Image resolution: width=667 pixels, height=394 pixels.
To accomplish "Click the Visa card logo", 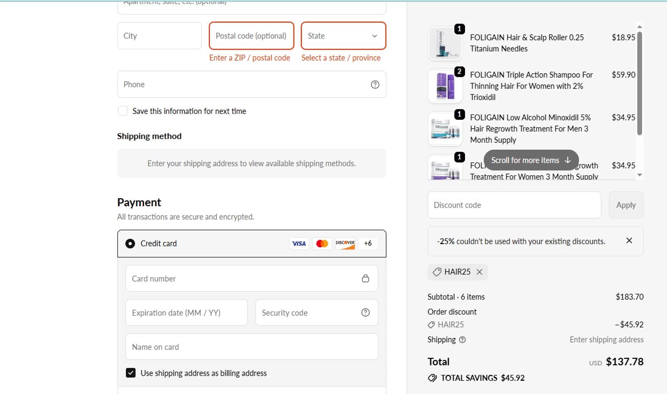I will 299,243.
